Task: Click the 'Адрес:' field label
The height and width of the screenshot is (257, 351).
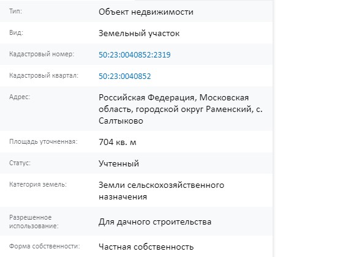Action: point(20,97)
